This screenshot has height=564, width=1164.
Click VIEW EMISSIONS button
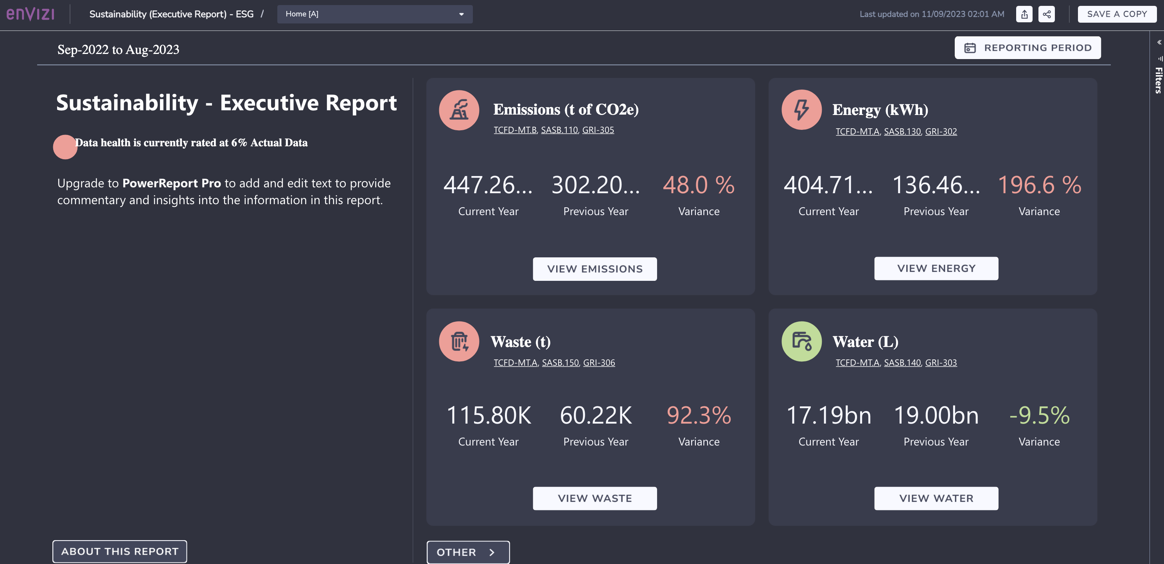[x=594, y=269]
